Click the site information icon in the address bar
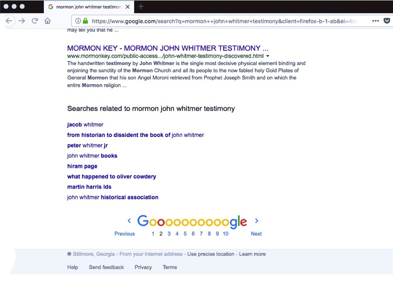The image size is (393, 289). [x=78, y=21]
